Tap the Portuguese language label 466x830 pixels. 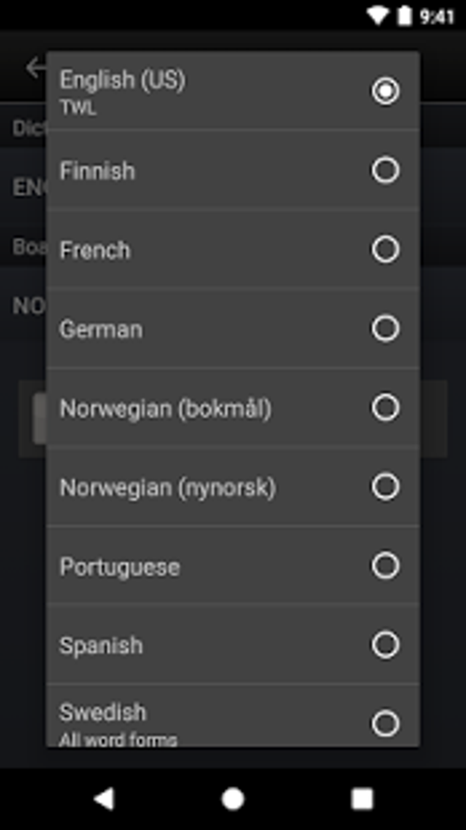120,567
